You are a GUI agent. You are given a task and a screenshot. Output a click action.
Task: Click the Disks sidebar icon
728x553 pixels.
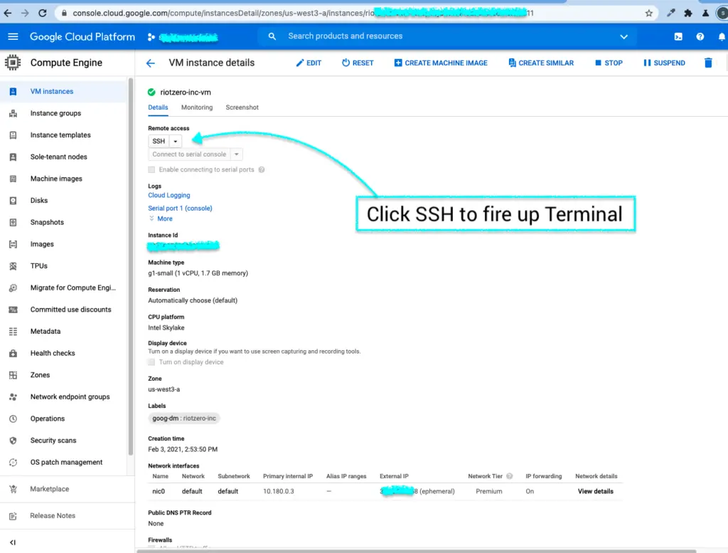tap(13, 201)
